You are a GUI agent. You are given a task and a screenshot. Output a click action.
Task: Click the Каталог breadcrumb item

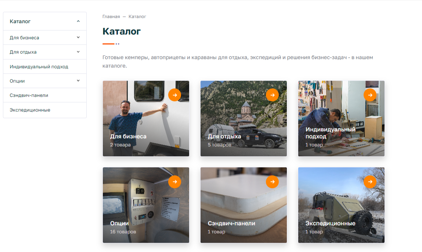pyautogui.click(x=137, y=17)
